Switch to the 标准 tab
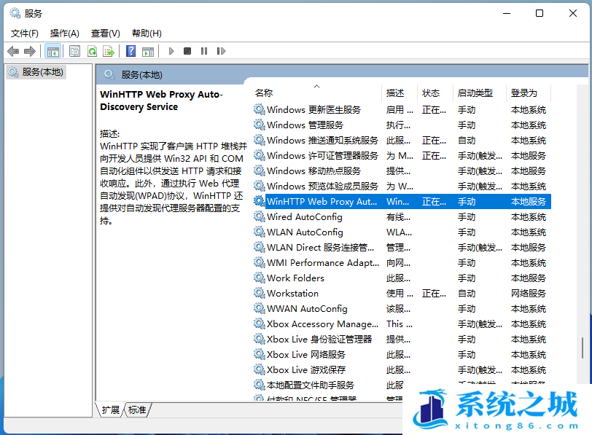This screenshot has width=592, height=435. click(x=137, y=409)
